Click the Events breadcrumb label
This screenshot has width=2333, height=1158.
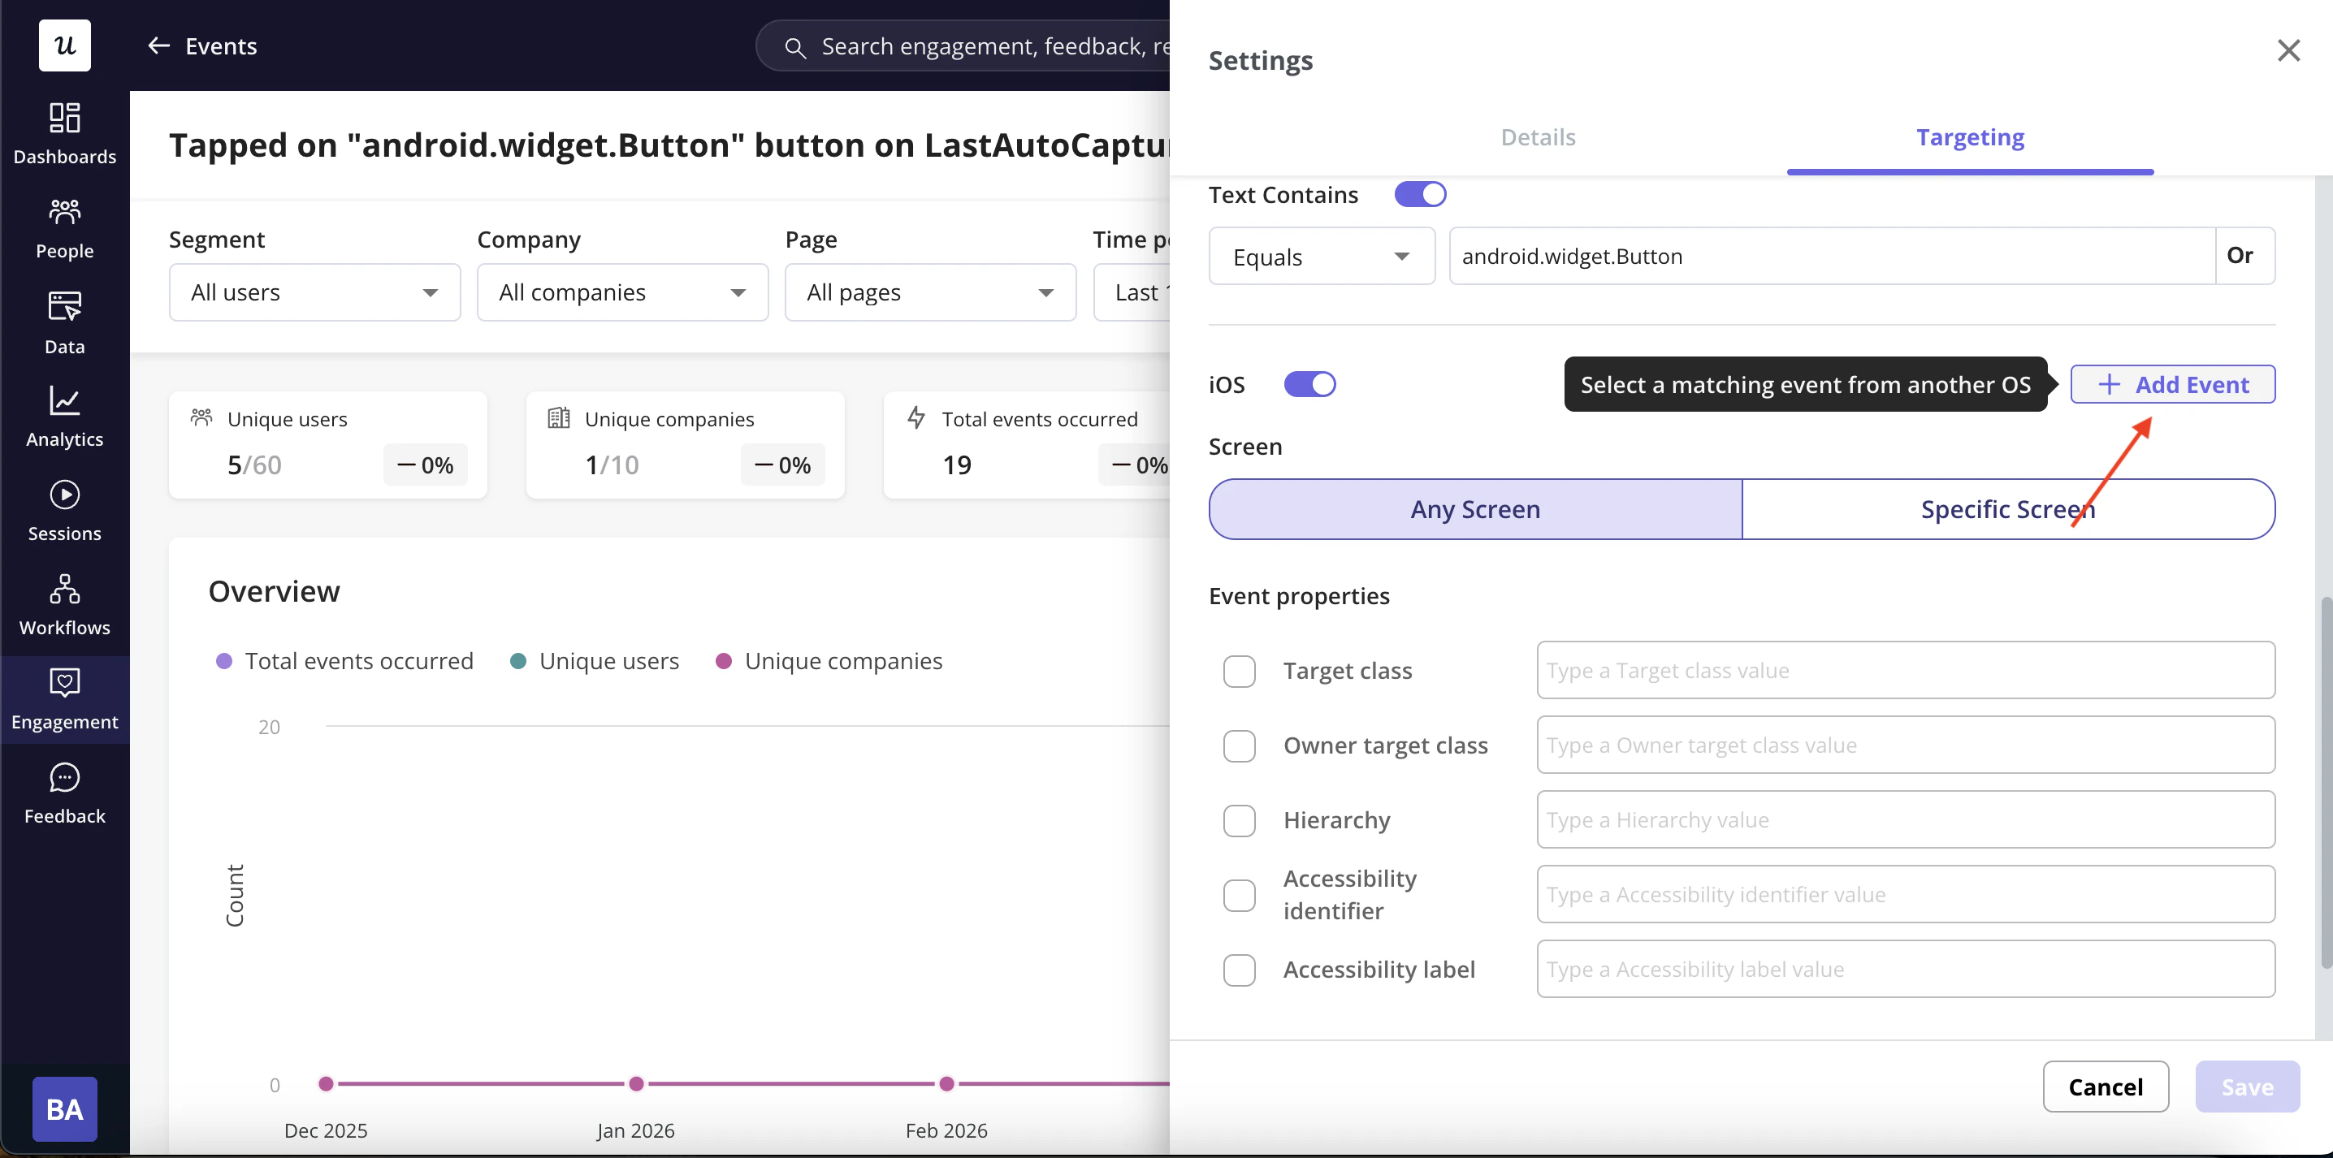point(221,46)
